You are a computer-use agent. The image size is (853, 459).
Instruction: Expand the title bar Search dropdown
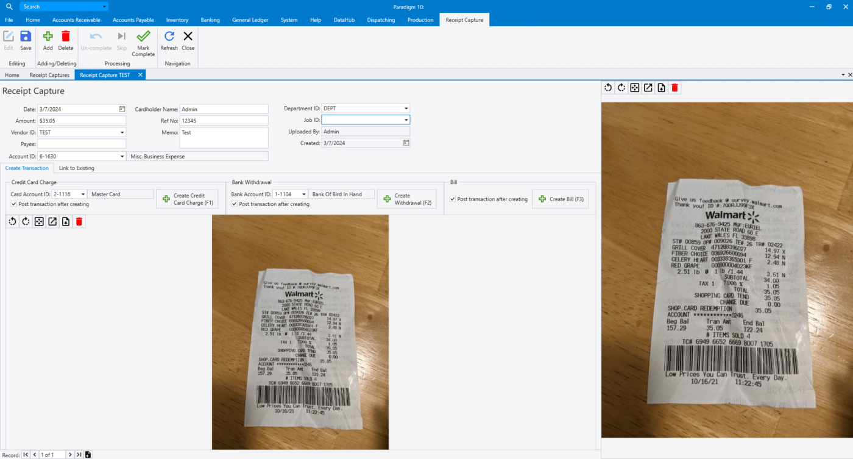coord(105,7)
